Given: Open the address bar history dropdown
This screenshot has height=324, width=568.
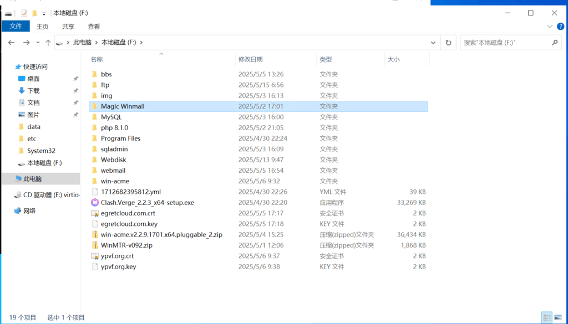Looking at the screenshot, I should [x=433, y=43].
